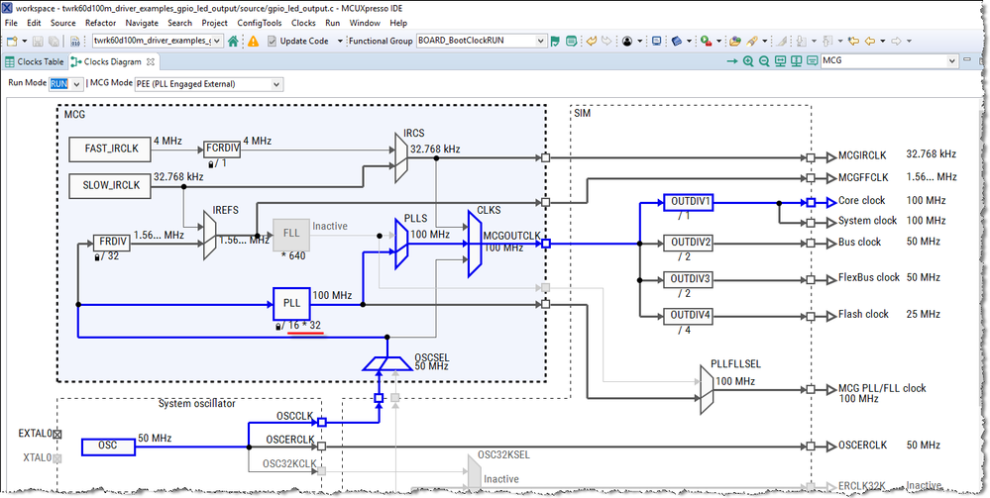The width and height of the screenshot is (990, 498).
Task: Select the OUTDIV1 divider block
Action: [688, 203]
